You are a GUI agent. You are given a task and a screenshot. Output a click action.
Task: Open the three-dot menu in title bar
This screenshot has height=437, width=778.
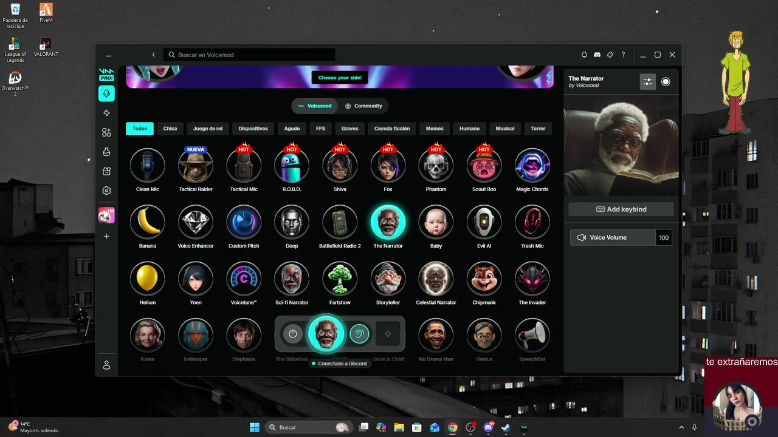pyautogui.click(x=108, y=55)
